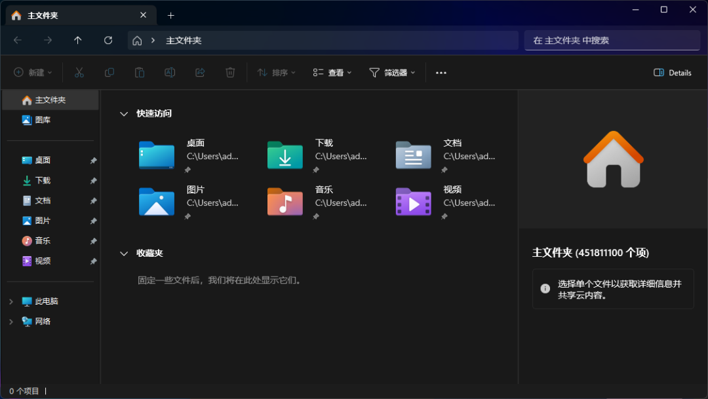
Task: Click the large home icon in details pane
Action: pyautogui.click(x=613, y=159)
